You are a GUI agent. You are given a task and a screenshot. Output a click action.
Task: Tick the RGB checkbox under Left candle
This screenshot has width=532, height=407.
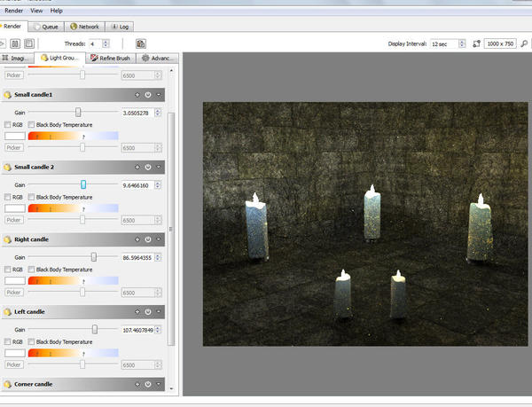coord(8,343)
